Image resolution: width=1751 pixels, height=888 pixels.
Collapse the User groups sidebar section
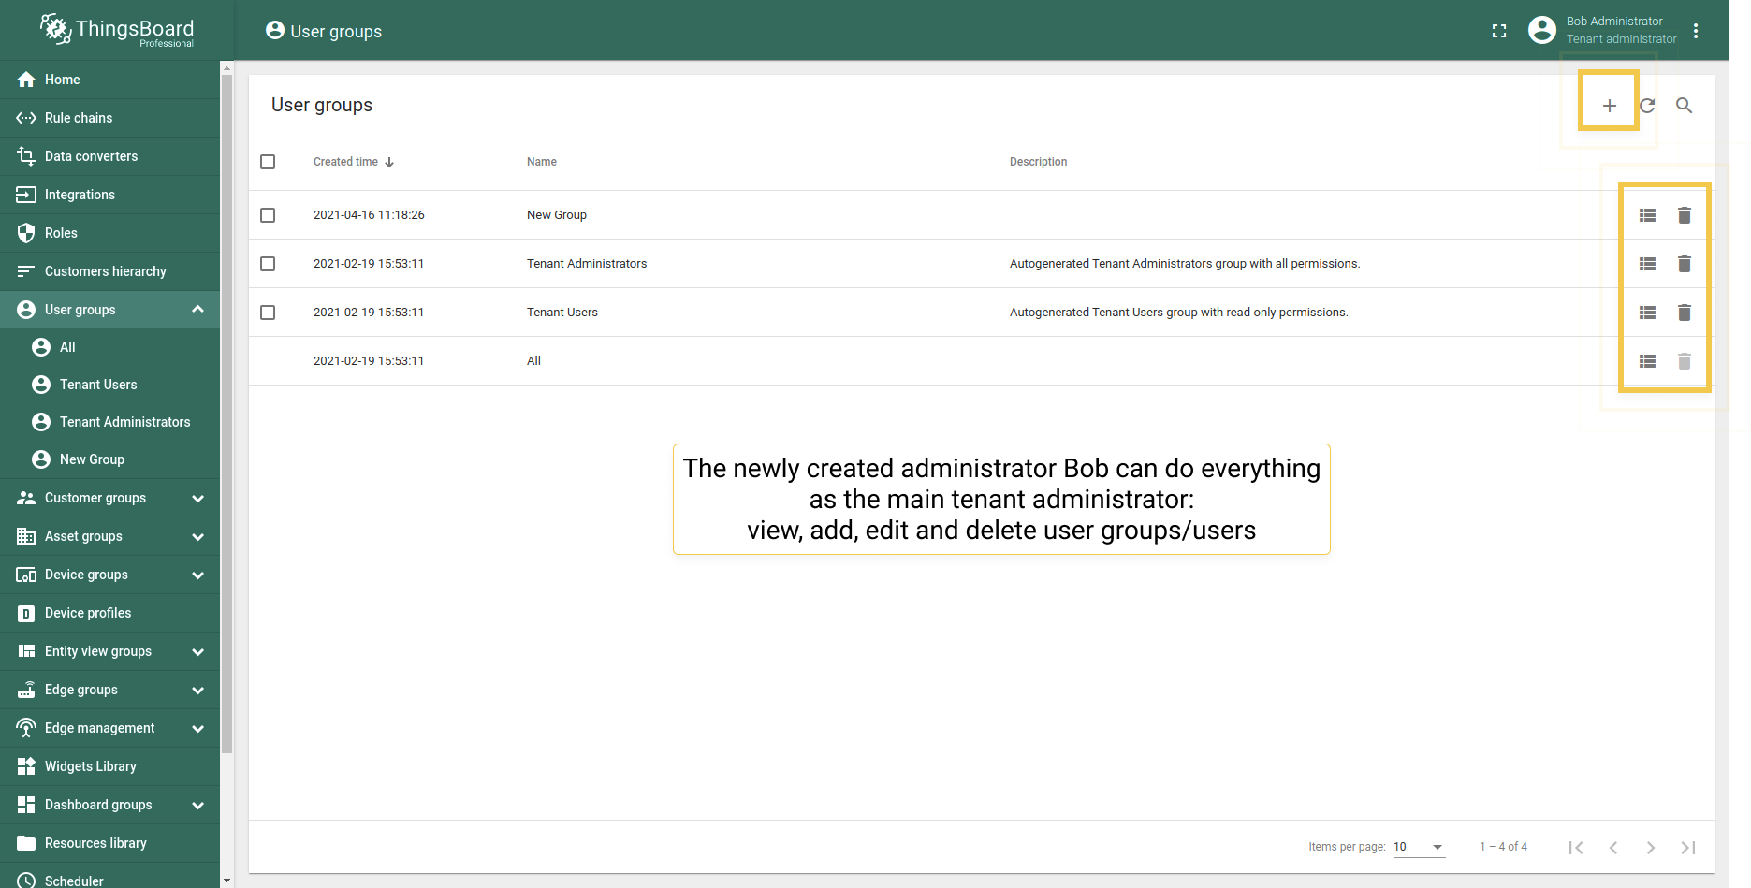pos(197,310)
